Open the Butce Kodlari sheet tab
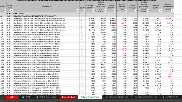182x102 pixels. coord(68,97)
